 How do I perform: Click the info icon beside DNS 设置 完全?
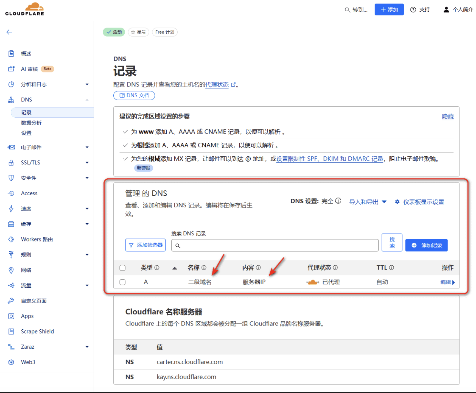pyautogui.click(x=338, y=201)
